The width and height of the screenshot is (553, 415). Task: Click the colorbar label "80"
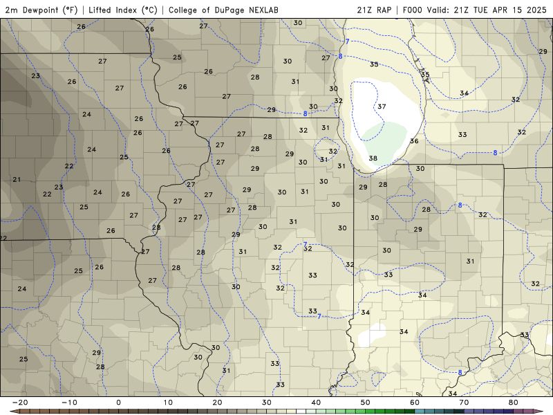point(514,403)
